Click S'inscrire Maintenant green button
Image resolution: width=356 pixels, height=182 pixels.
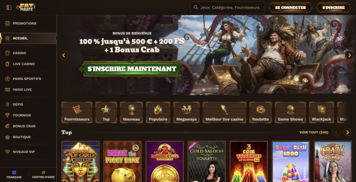coord(132,69)
